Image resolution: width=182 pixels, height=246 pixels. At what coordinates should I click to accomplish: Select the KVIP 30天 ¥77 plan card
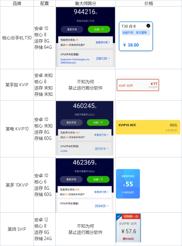(x=138, y=85)
